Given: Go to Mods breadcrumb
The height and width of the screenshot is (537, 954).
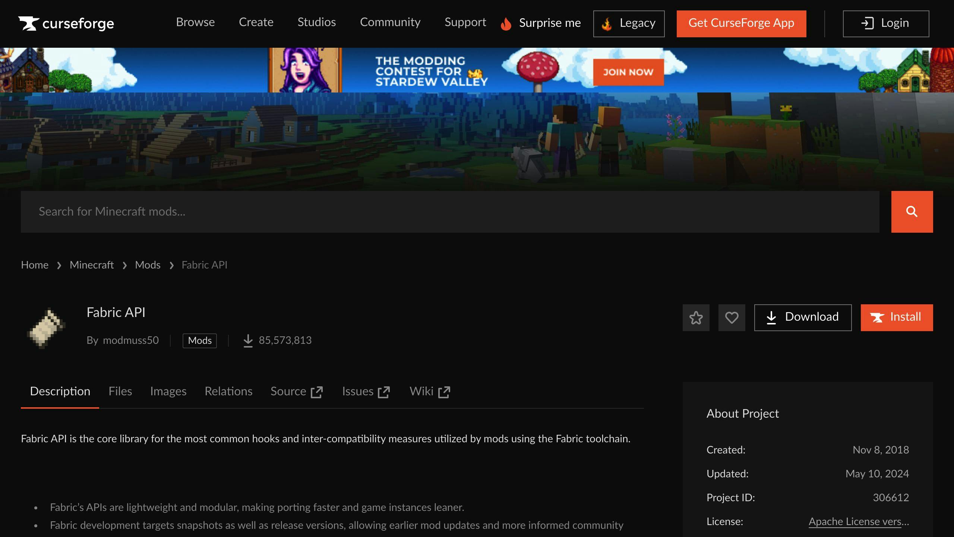Looking at the screenshot, I should click(148, 265).
